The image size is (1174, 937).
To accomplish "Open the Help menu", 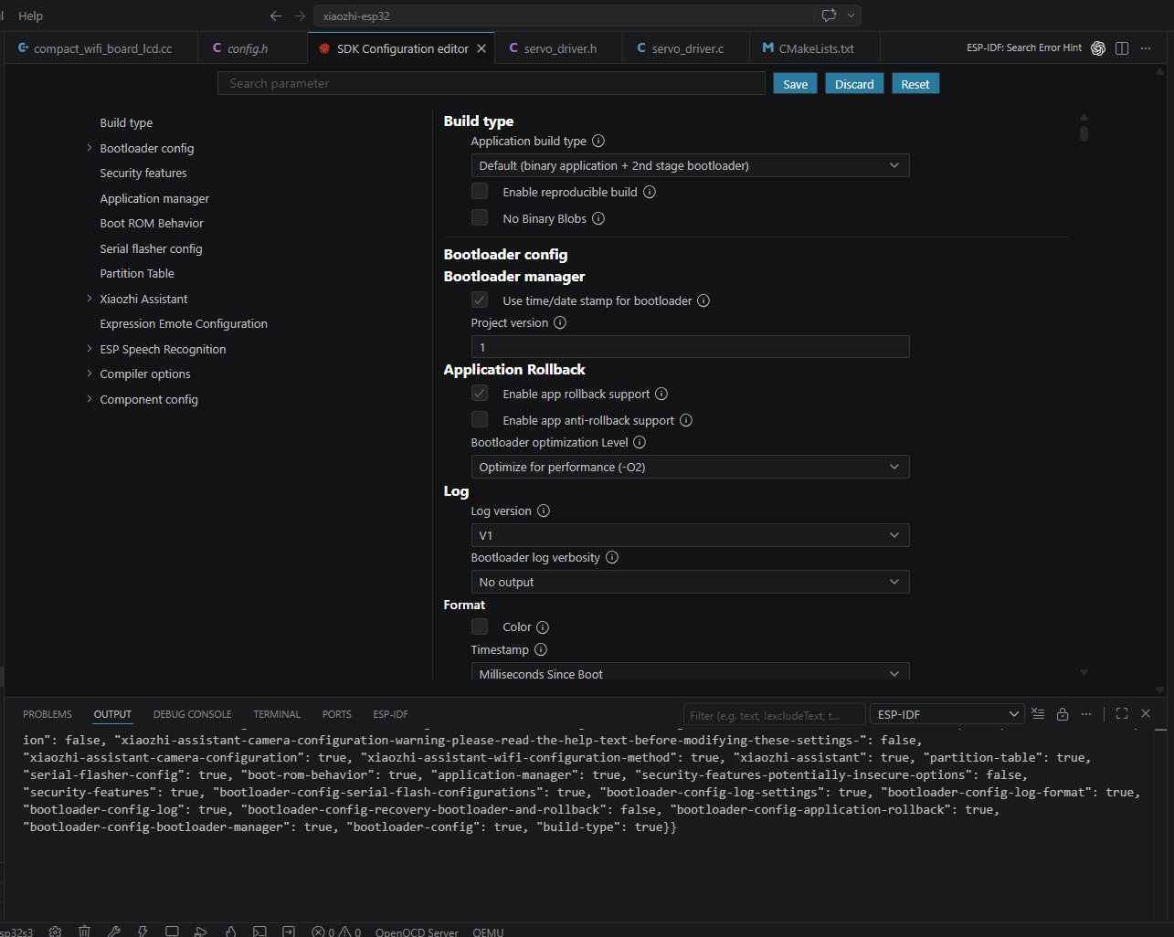I will click(x=30, y=16).
